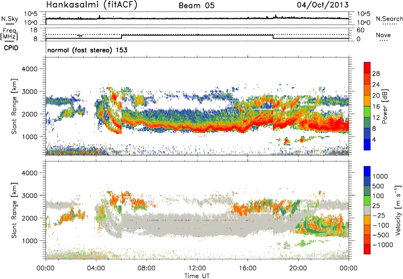Viewport: 403px width, 279px height.
Task: Click 'Slant Range [km]' label of velocity panel
Action: pos(14,211)
